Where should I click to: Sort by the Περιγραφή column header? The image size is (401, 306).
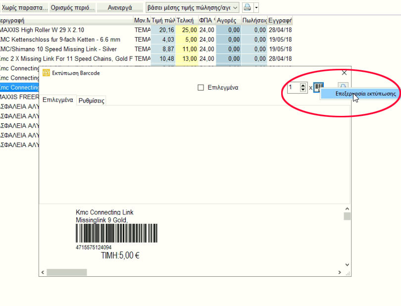66,20
